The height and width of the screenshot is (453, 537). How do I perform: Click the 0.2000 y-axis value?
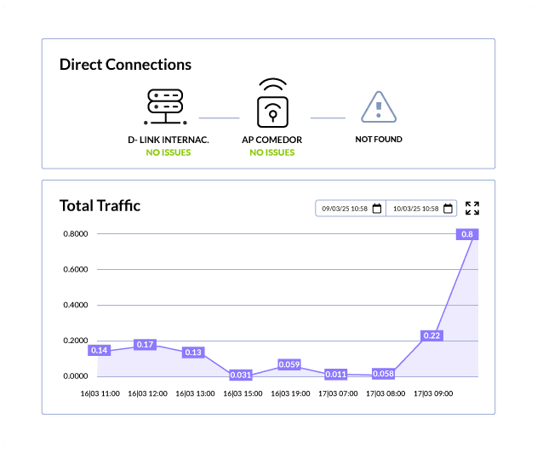[76, 341]
